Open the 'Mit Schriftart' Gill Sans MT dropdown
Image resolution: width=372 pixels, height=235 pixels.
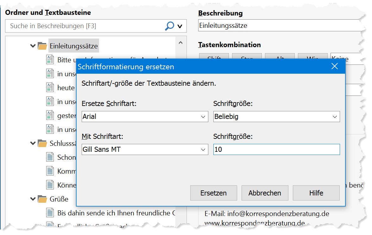click(145, 150)
